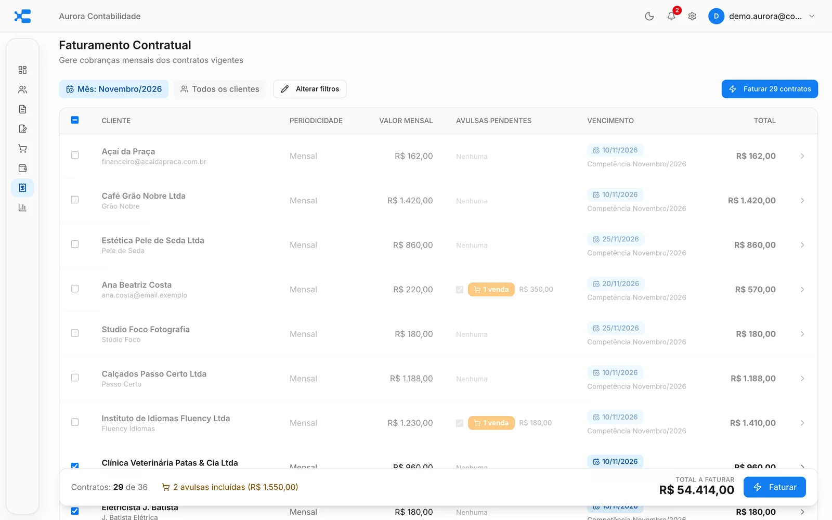This screenshot has width=832, height=520.
Task: Click the CLIENTE column header
Action: tap(116, 121)
